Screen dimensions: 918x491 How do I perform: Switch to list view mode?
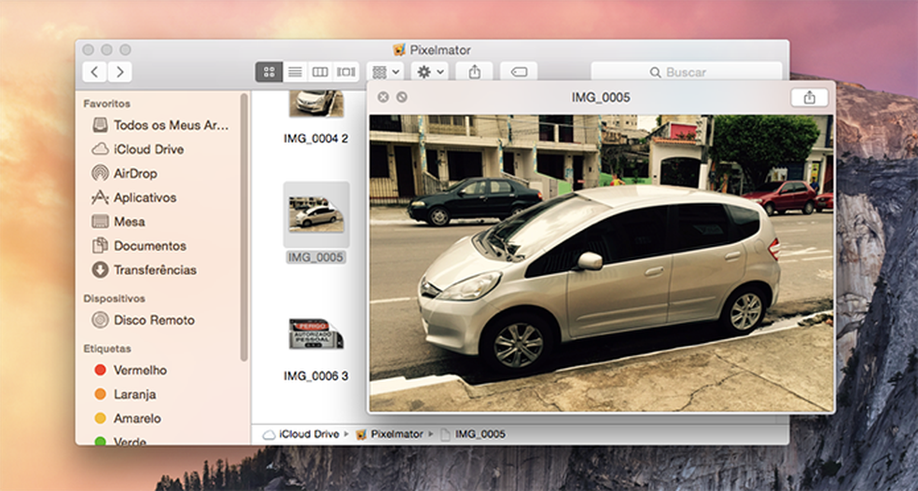pyautogui.click(x=294, y=72)
